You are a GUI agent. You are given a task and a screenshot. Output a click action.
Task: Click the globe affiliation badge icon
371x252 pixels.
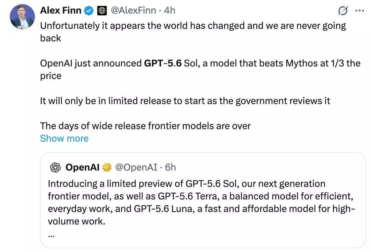(x=102, y=11)
